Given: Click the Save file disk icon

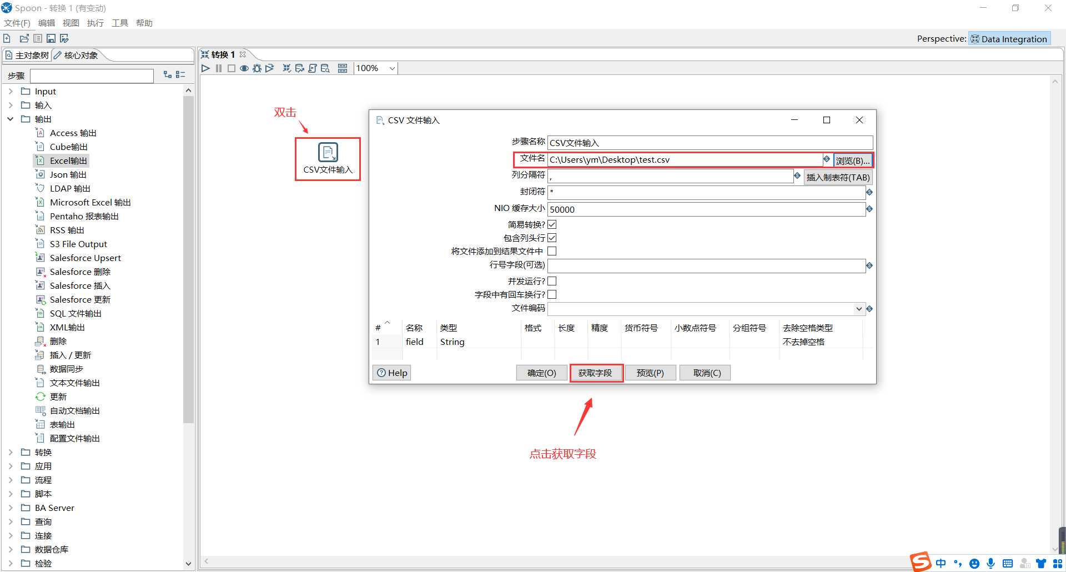Looking at the screenshot, I should (51, 38).
